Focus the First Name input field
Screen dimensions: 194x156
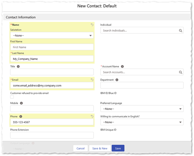52,47
